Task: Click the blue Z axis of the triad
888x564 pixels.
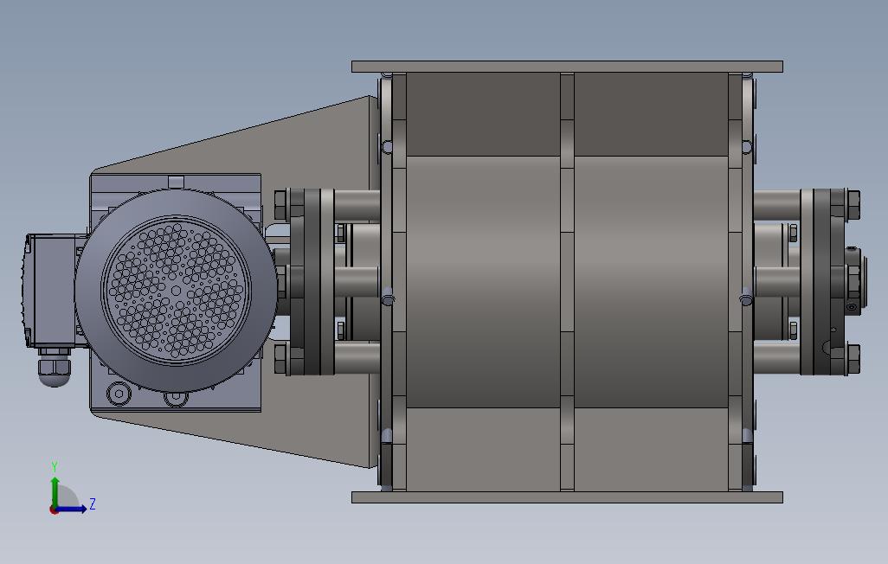Action: click(x=72, y=509)
